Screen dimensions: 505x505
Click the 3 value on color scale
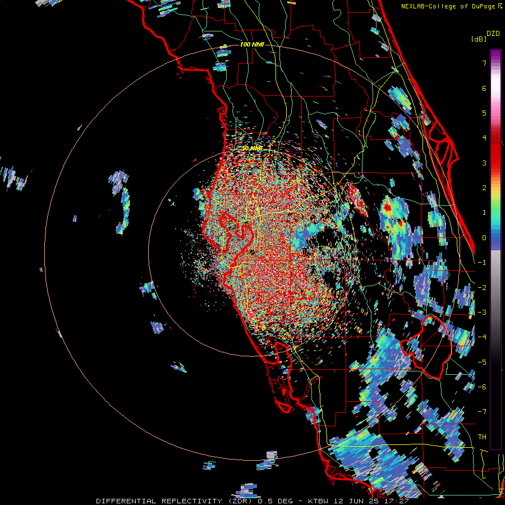tap(484, 163)
